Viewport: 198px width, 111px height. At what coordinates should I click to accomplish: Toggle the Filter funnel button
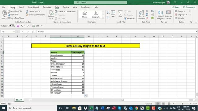(x=120, y=14)
